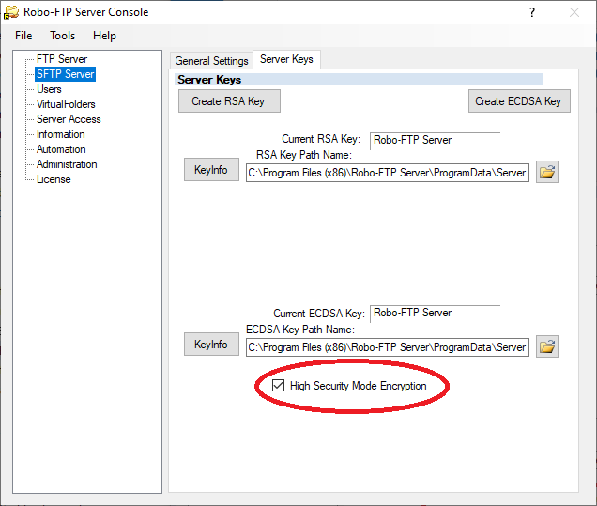Click the Create ECDSA Key button

click(x=519, y=100)
